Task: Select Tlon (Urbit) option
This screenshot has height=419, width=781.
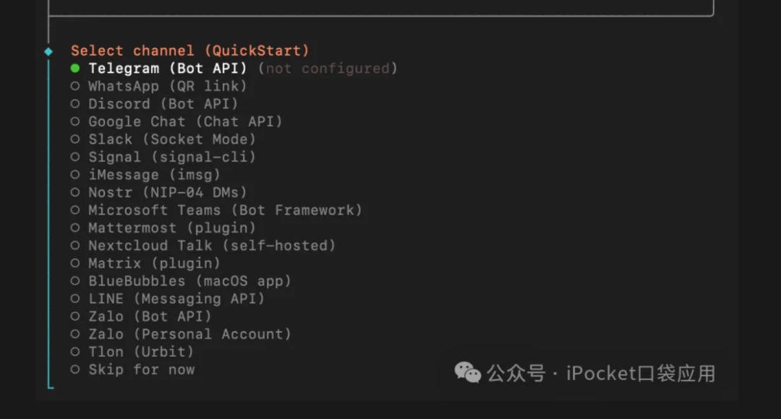Action: [141, 352]
